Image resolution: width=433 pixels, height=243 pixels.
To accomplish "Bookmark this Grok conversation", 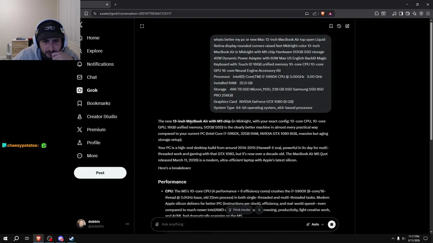I will [x=331, y=26].
